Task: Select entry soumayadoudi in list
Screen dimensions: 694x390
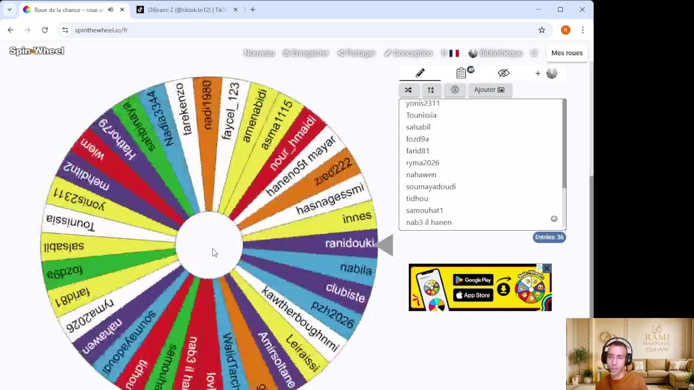Action: 431,186
